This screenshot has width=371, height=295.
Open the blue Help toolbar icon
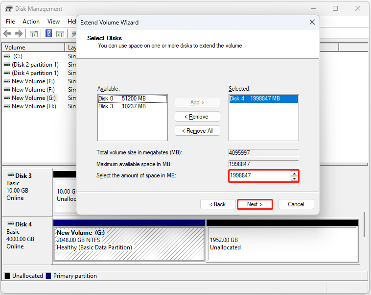[49, 33]
